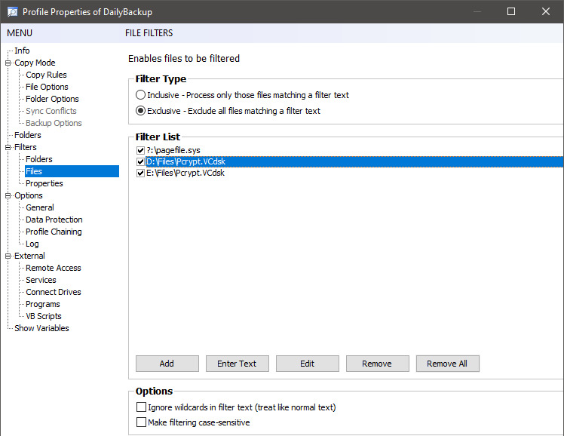564x436 pixels.
Task: Uncheck the ?:\pagefile.sys filter checkbox
Action: tap(141, 150)
